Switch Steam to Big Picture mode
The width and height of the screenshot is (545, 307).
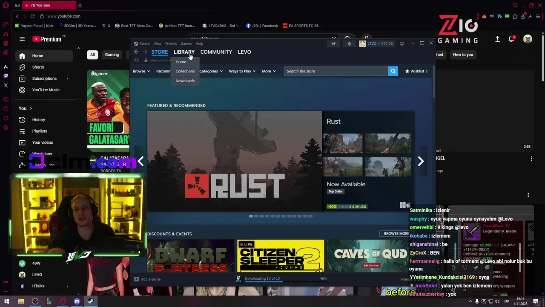click(402, 43)
